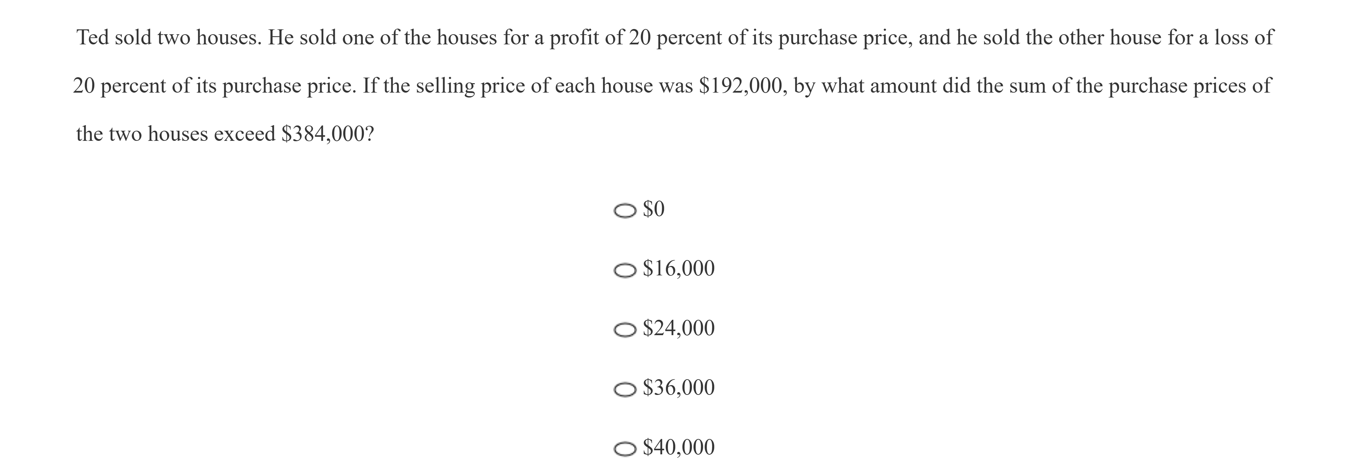The height and width of the screenshot is (476, 1360).
Task: Click the $36,000 answer label text
Action: coord(678,388)
